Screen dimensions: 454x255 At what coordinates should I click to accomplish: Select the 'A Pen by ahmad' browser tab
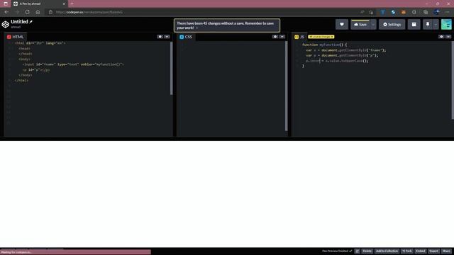[39, 4]
